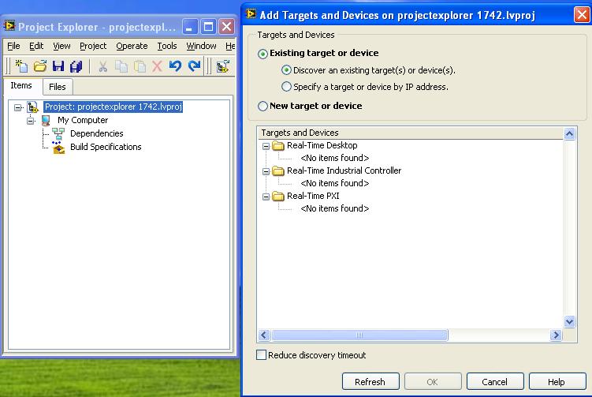Image resolution: width=592 pixels, height=397 pixels.
Task: Open the Tools menu
Action: pos(167,46)
